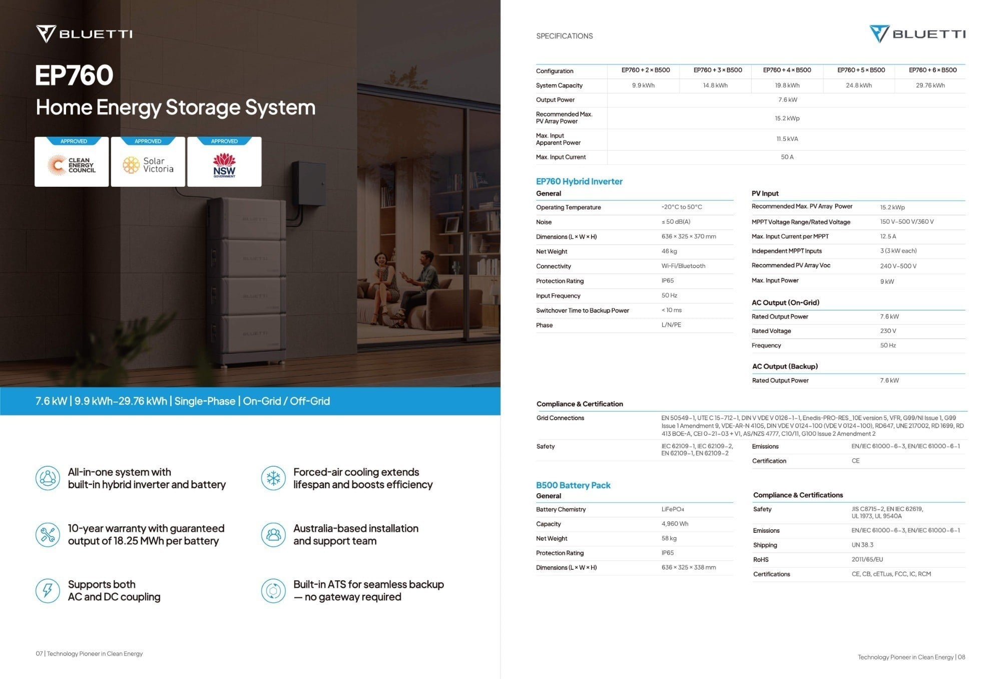Click the NSW Government approved badge

point(224,162)
